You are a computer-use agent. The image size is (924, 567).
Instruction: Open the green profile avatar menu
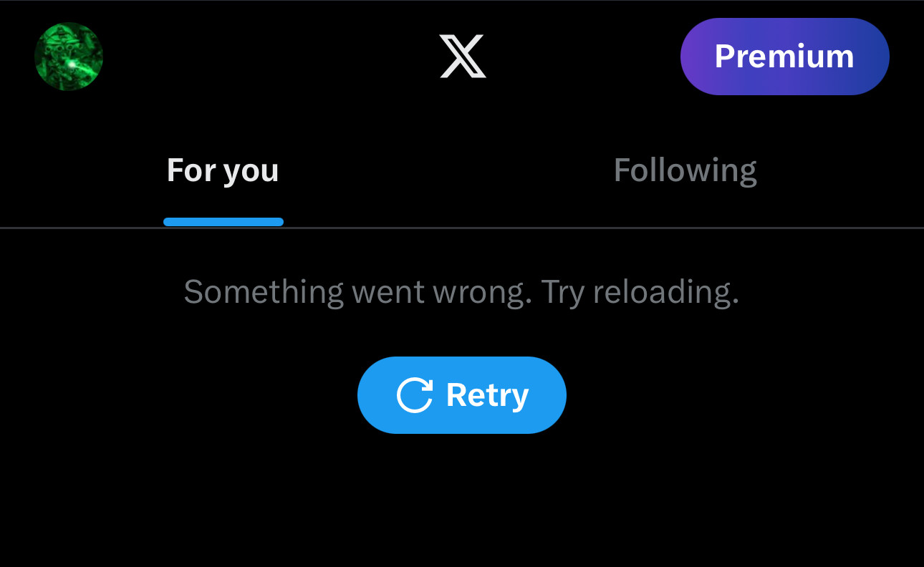69,57
